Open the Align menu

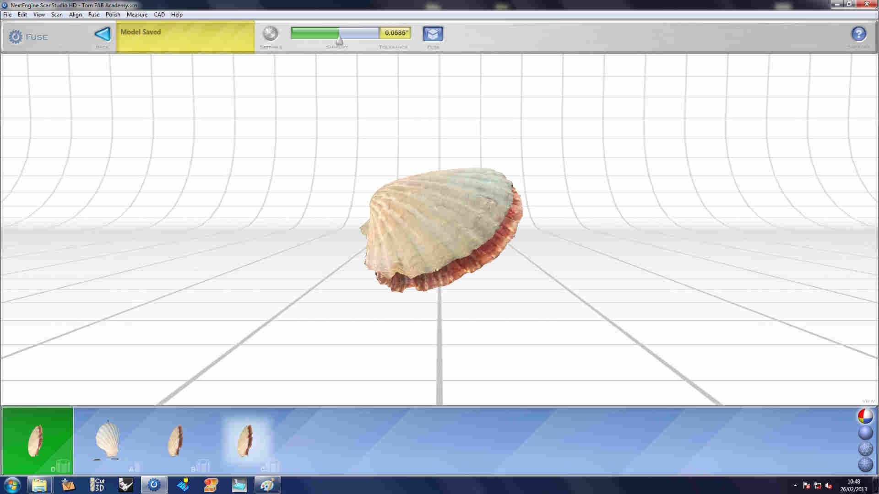(x=75, y=15)
